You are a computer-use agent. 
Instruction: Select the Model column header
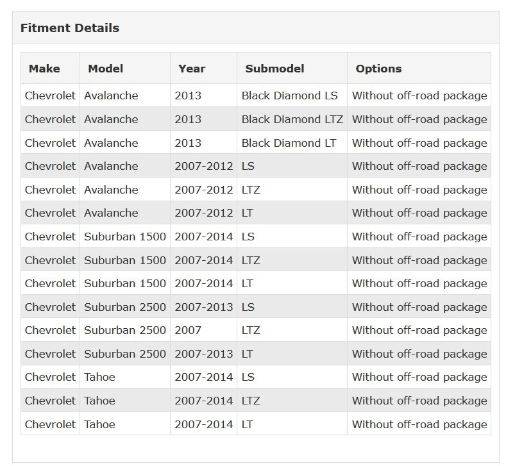[125, 68]
